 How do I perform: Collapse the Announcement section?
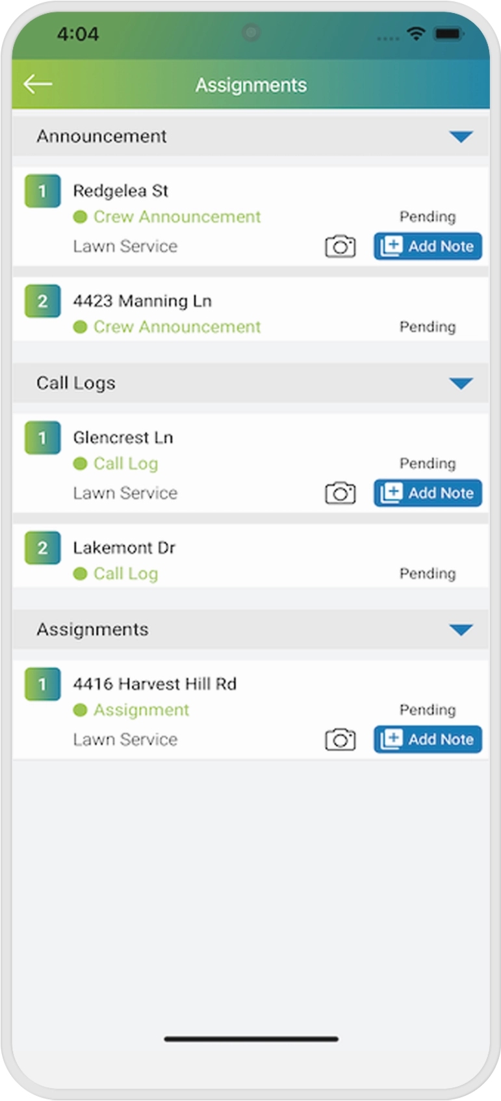pos(461,137)
